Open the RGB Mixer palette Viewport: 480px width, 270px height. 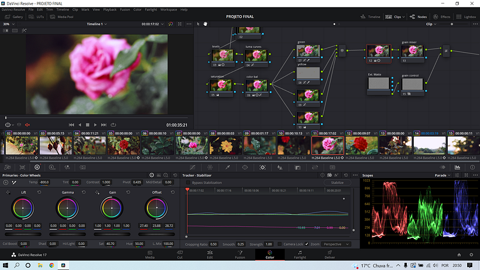[67, 168]
